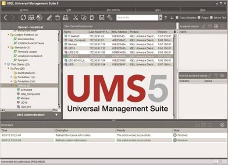Click folder icon in Indirect assigned objects header
The height and width of the screenshot is (165, 228).
(222, 75)
